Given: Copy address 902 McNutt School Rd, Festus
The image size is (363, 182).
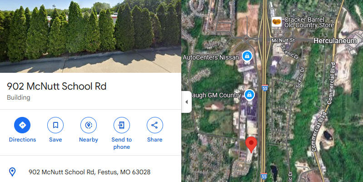Looking at the screenshot, I should (x=90, y=172).
